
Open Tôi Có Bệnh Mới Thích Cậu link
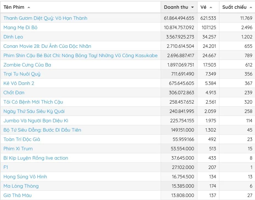(x=33, y=102)
